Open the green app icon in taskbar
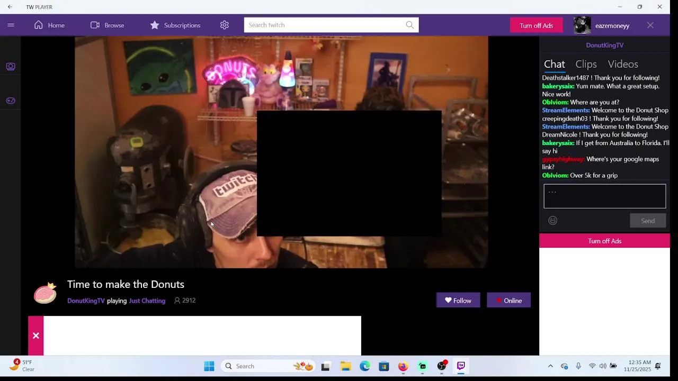The height and width of the screenshot is (381, 678). point(422,366)
